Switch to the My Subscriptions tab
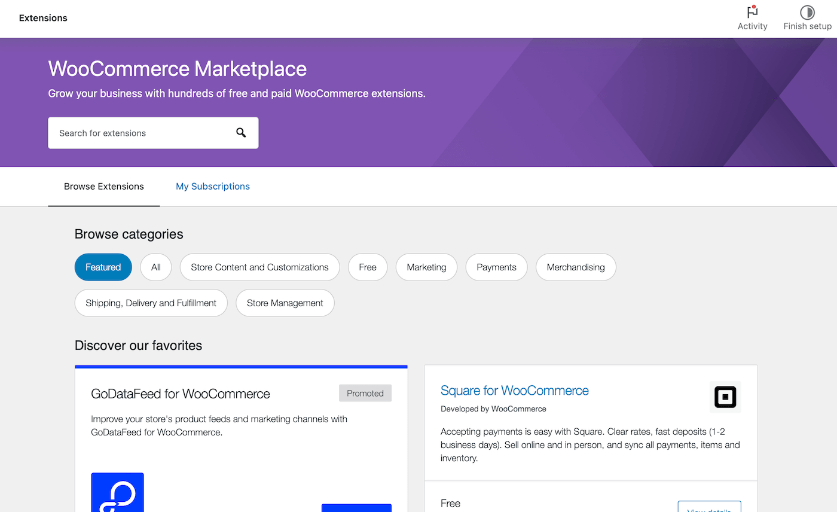The image size is (837, 512). click(213, 186)
